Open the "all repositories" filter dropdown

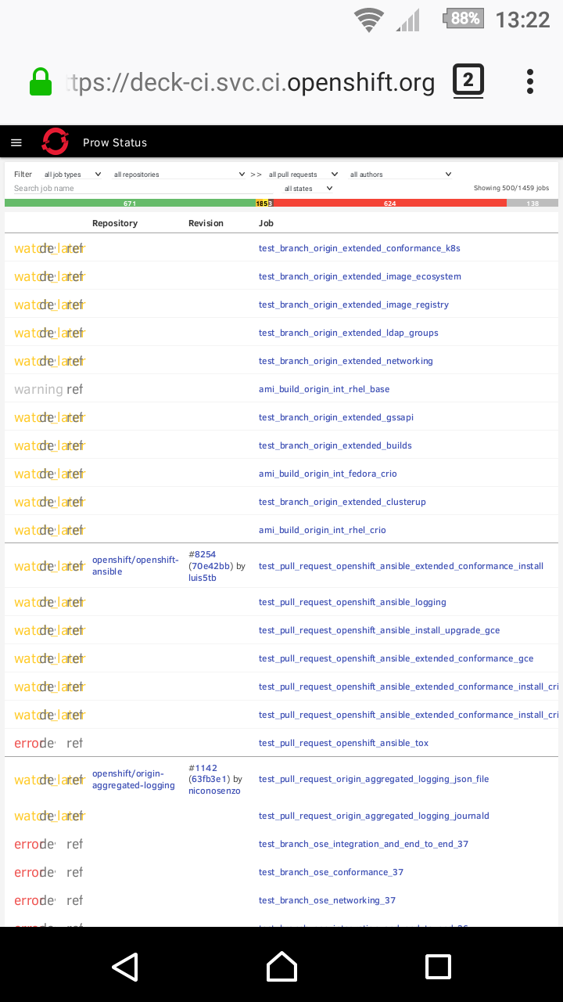pyautogui.click(x=180, y=175)
